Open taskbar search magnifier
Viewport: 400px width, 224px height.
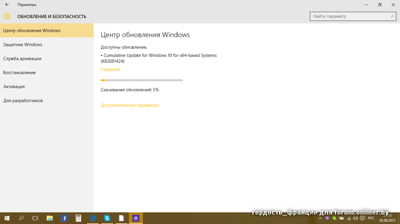(21, 218)
